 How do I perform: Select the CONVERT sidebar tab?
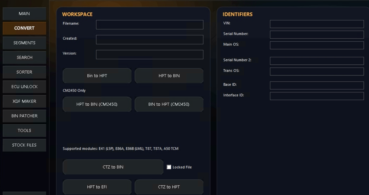[x=24, y=28]
